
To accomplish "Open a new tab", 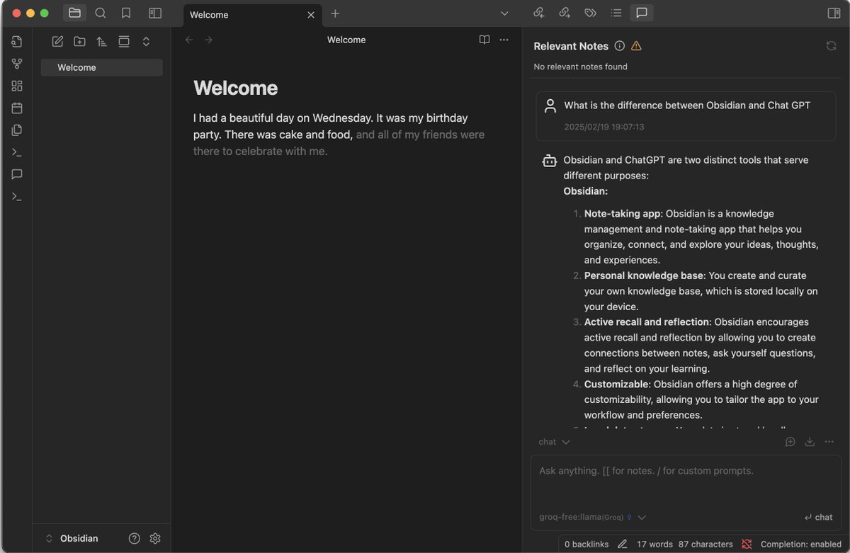I will tap(335, 13).
